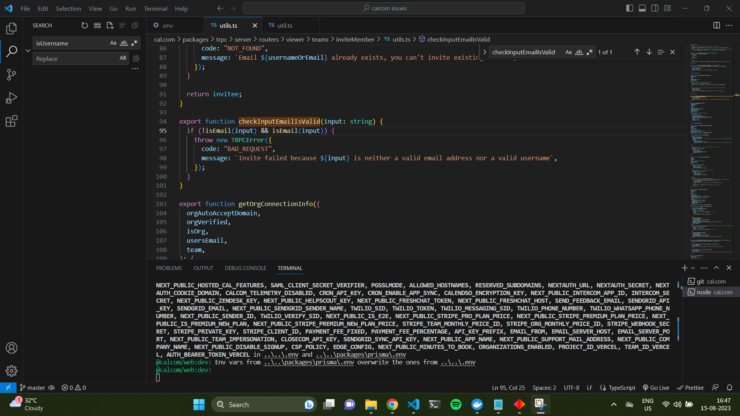The height and width of the screenshot is (416, 740).
Task: Go to next match in find widget
Action: click(x=649, y=52)
